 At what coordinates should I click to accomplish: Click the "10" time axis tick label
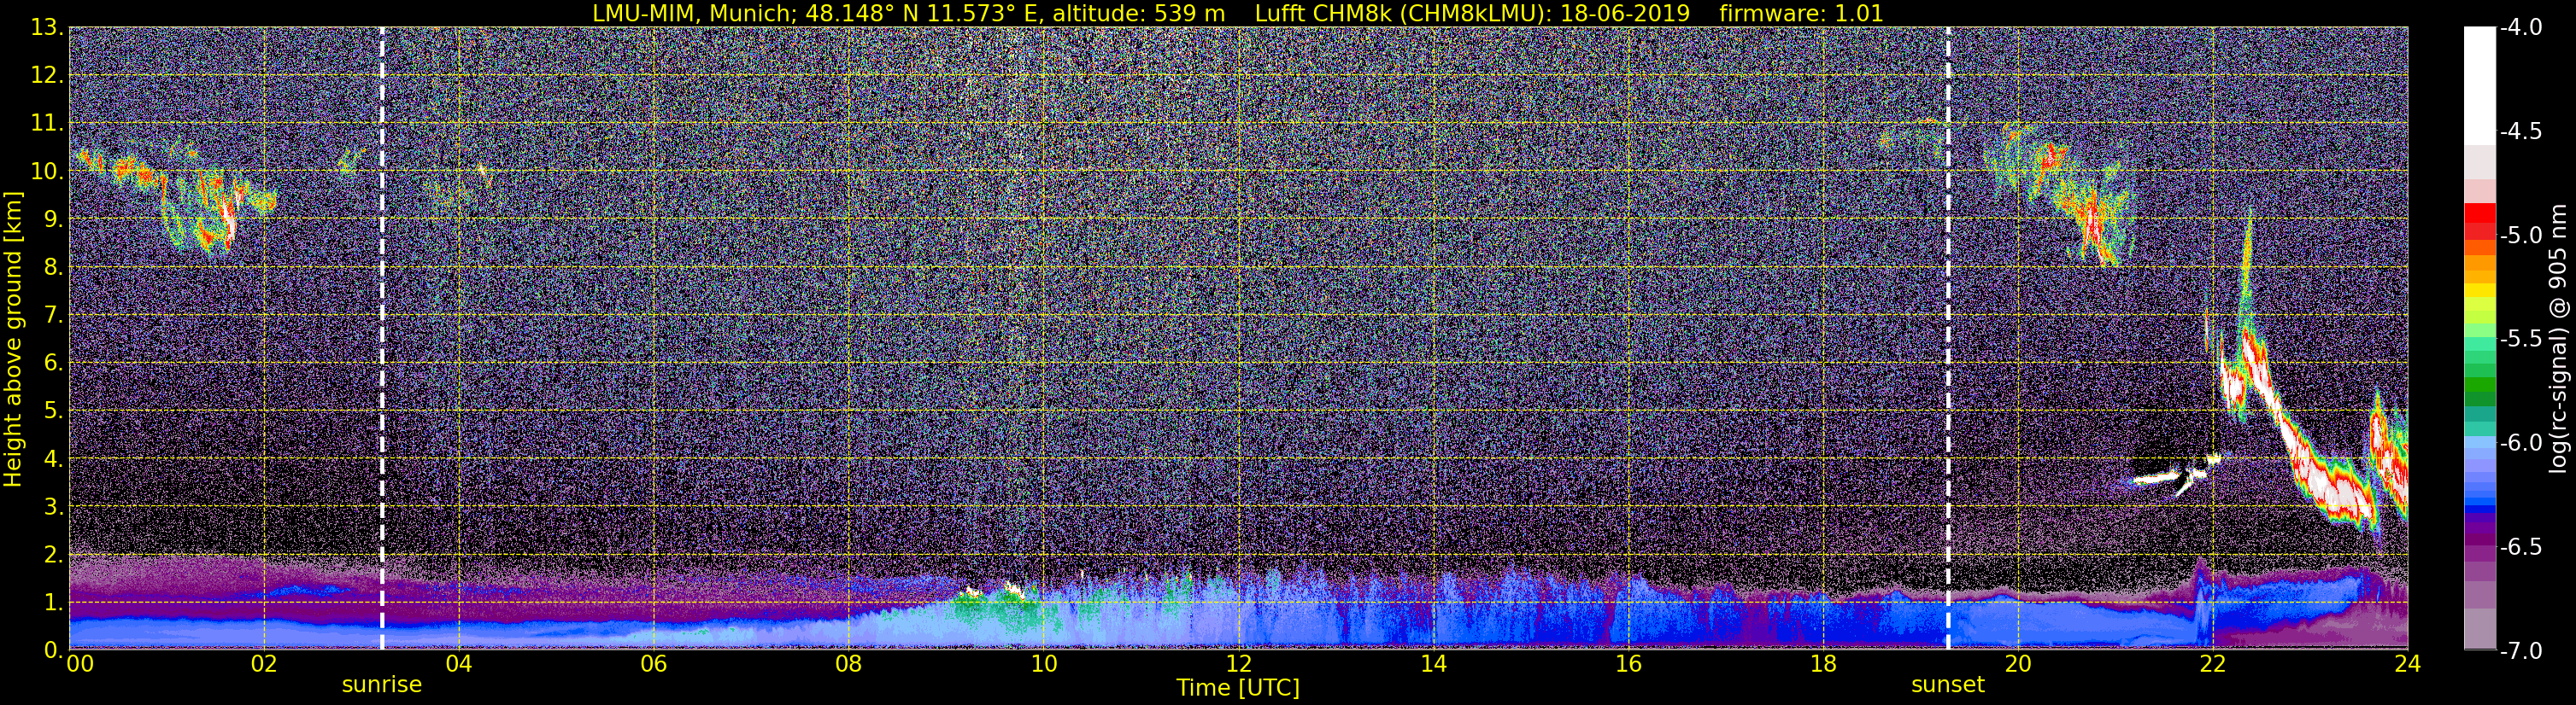[x=1043, y=665]
